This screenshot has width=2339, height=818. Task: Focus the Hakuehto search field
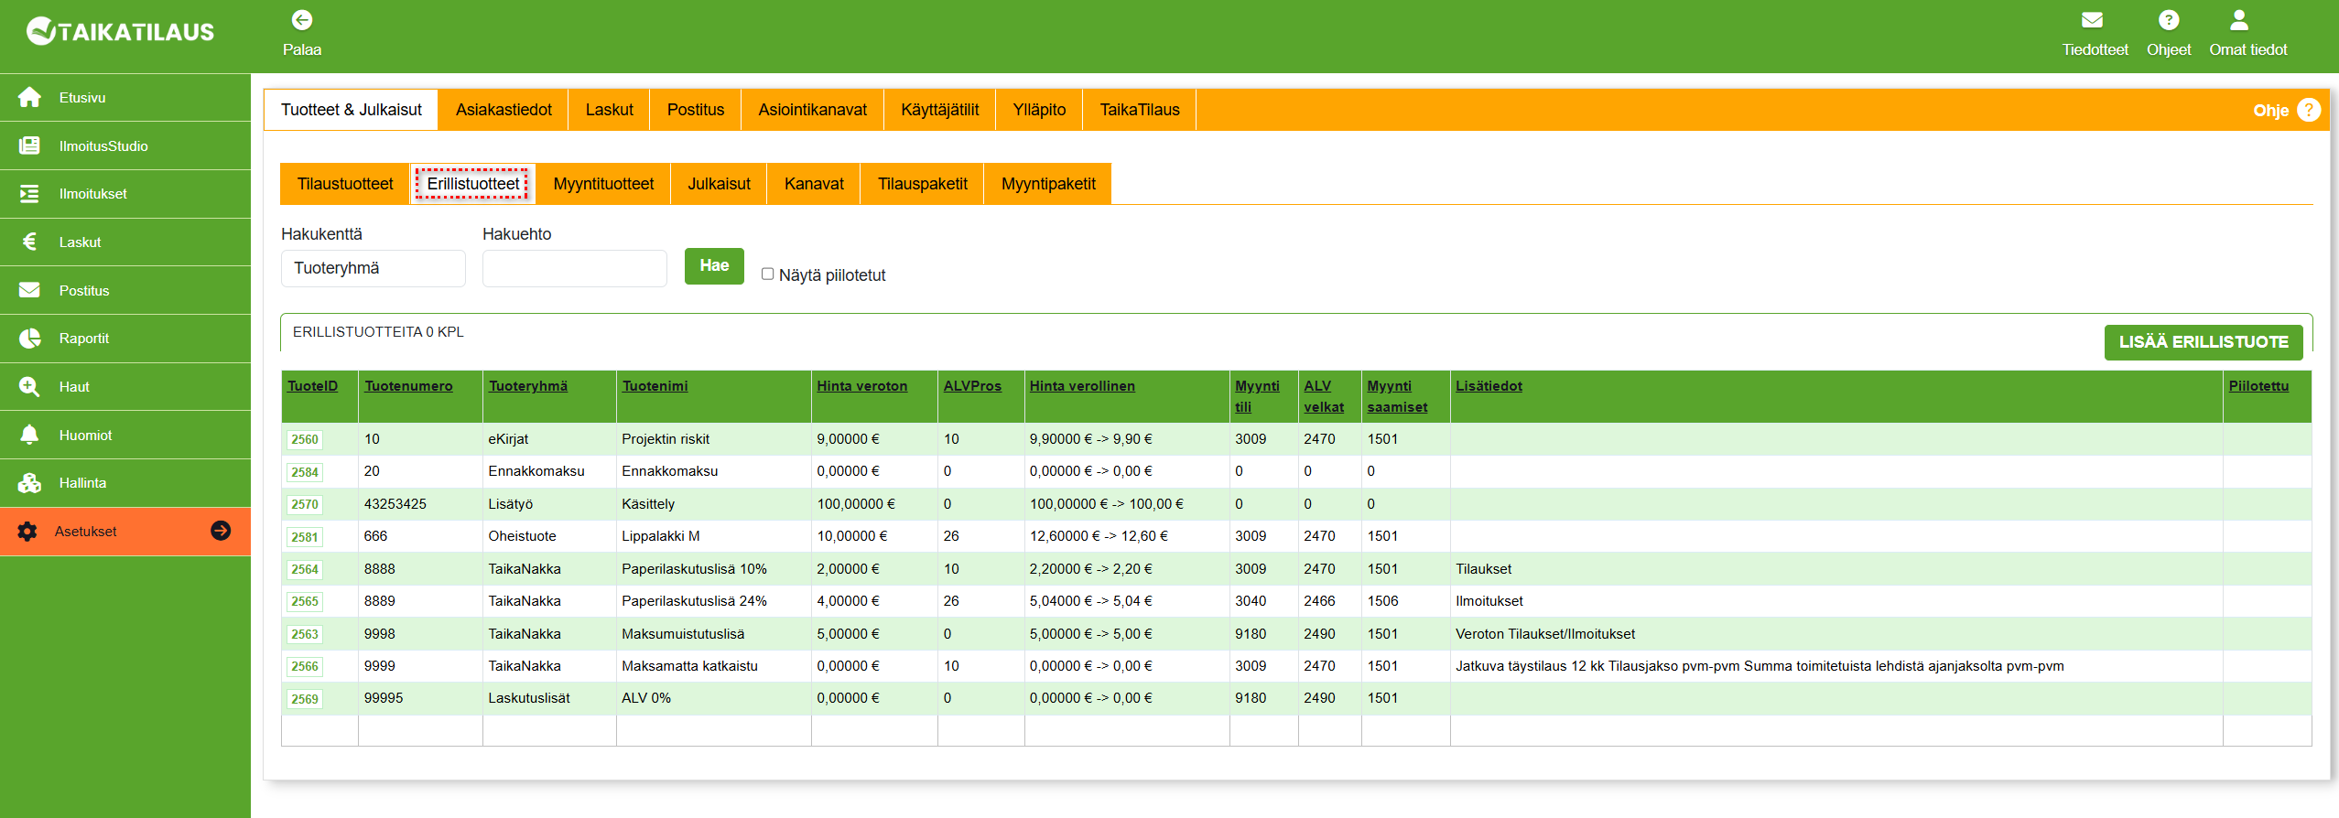(574, 269)
